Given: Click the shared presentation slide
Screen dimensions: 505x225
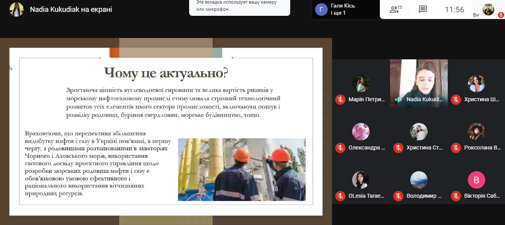Looking at the screenshot, I should point(166,130).
